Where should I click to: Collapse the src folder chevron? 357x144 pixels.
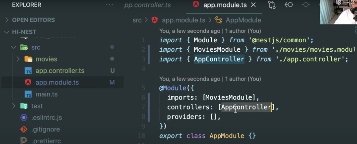coord(14,47)
